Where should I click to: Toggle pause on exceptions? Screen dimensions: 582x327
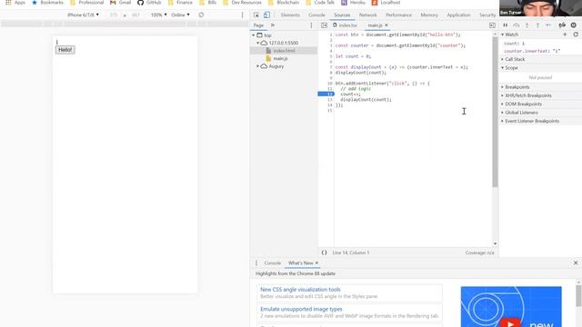pos(574,25)
